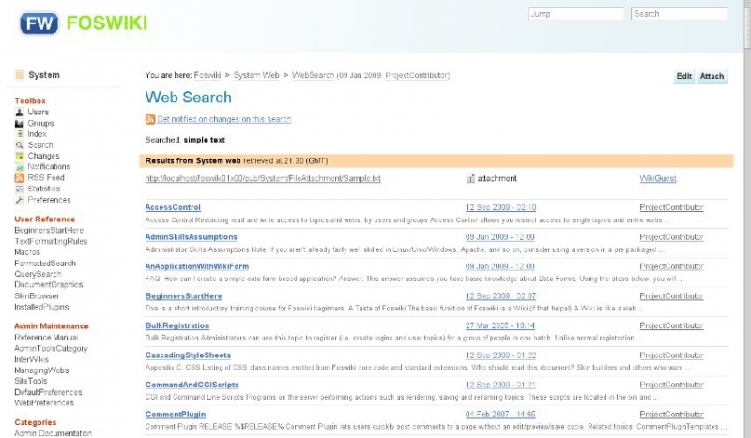Open the Index link in the sidebar
The width and height of the screenshot is (751, 438).
pos(37,134)
